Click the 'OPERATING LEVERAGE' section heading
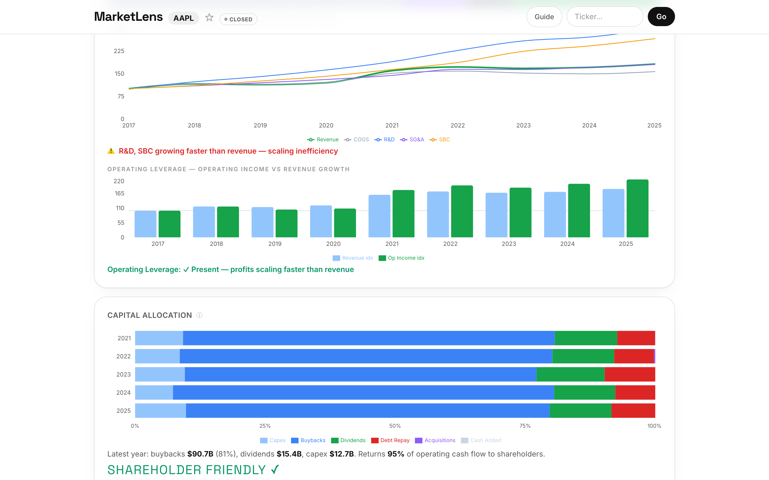769x480 pixels. [x=229, y=169]
